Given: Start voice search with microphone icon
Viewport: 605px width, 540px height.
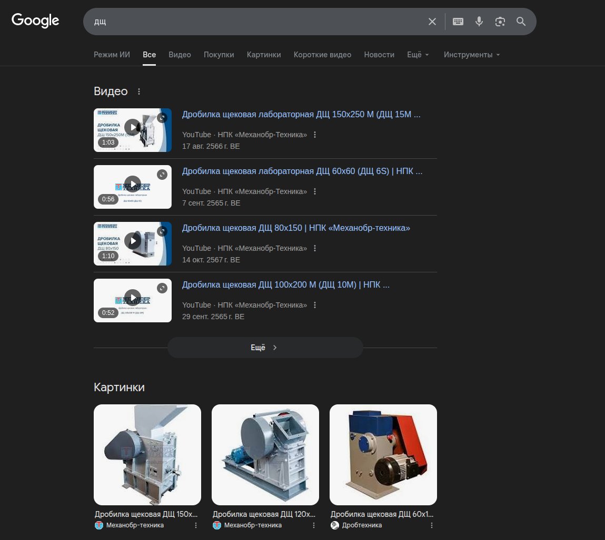Looking at the screenshot, I should tap(479, 22).
